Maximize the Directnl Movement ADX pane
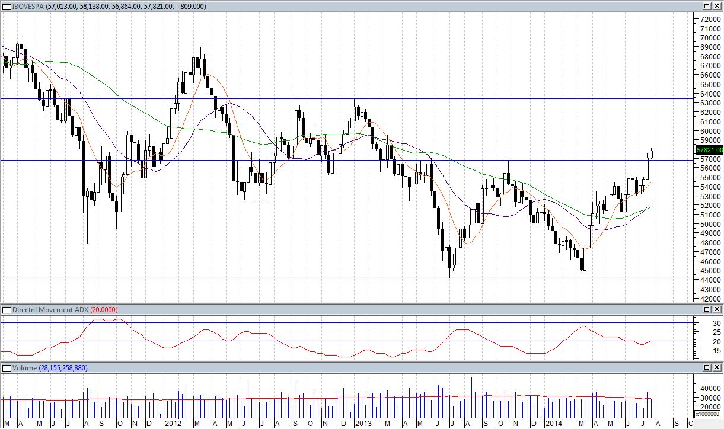This screenshot has width=724, height=429. 707,310
